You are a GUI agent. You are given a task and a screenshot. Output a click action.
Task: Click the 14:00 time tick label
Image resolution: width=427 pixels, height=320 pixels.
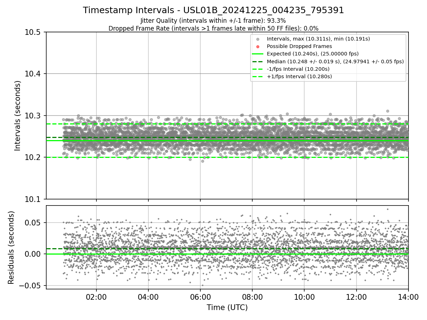tap(408, 297)
